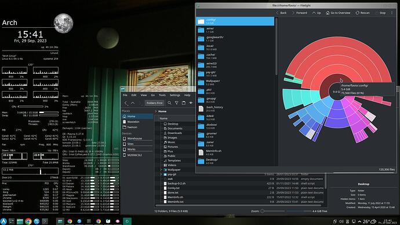The image size is (400, 225).
Task: Open the file manager from taskbar
Action: (20, 221)
